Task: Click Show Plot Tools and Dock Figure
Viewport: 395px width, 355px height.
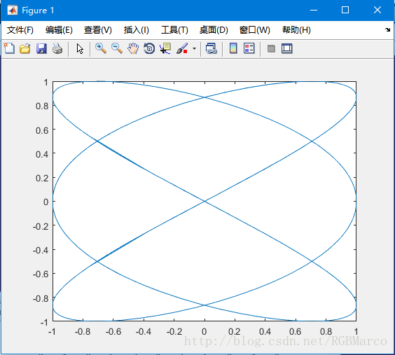Action: click(287, 48)
